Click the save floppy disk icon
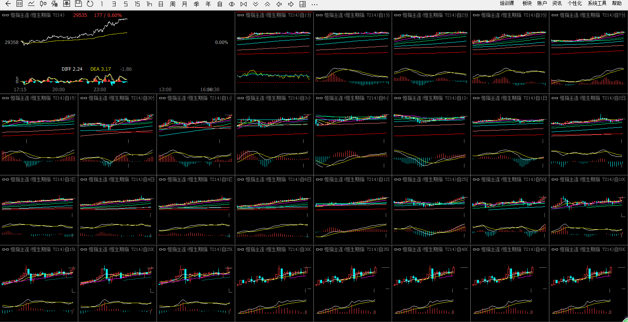This screenshot has width=628, height=322. [x=78, y=4]
